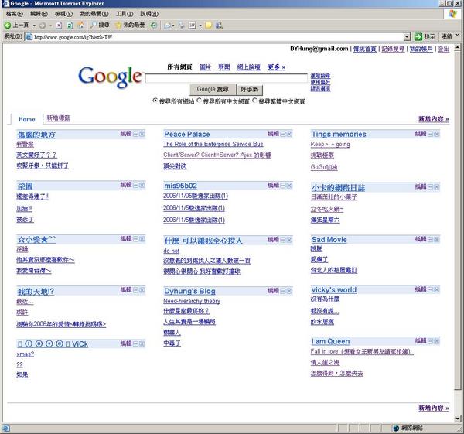464x434 pixels.
Task: Close the mis95b02 gadget
Action: [x=289, y=186]
